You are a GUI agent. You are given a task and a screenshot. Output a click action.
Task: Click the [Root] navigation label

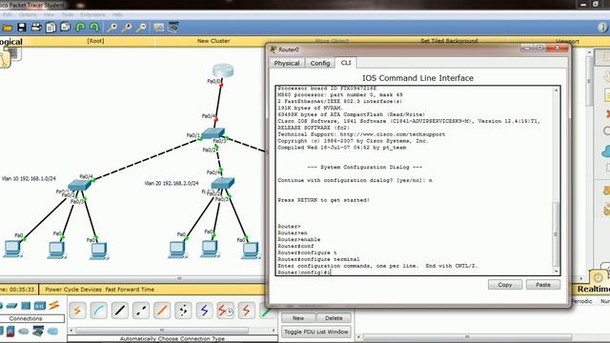[95, 41]
